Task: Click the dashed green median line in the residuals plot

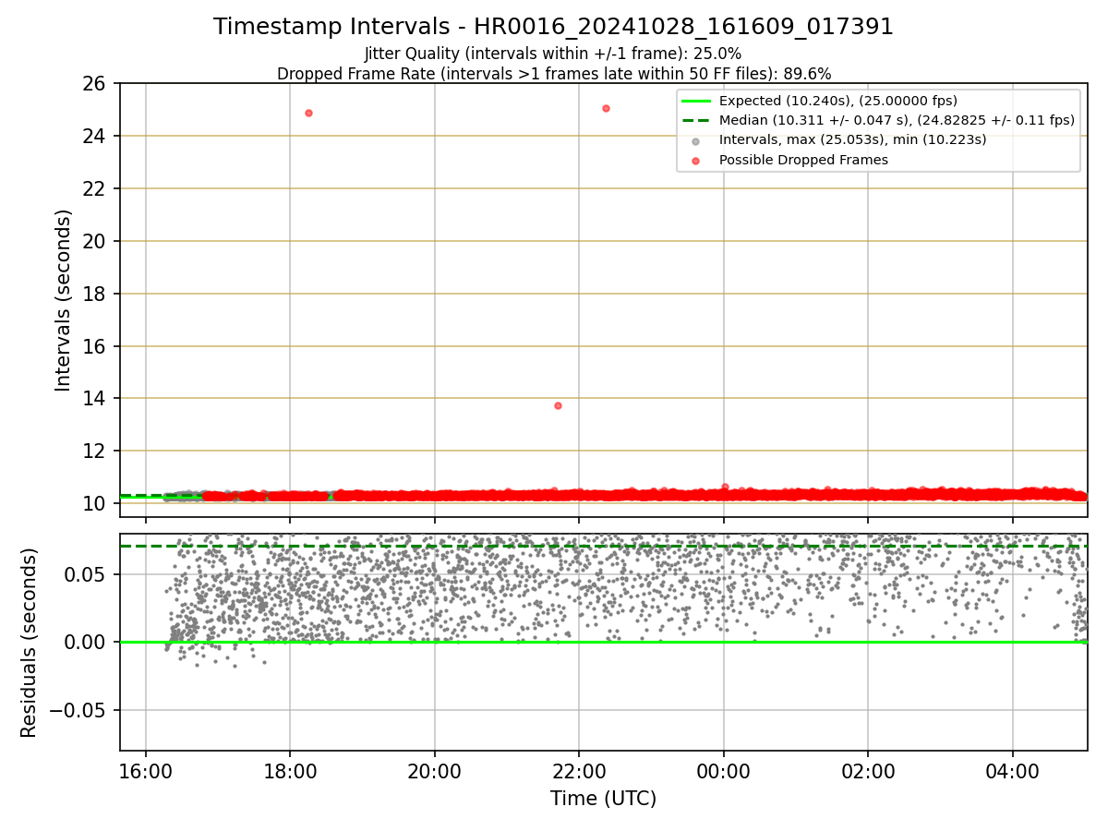Action: [603, 546]
